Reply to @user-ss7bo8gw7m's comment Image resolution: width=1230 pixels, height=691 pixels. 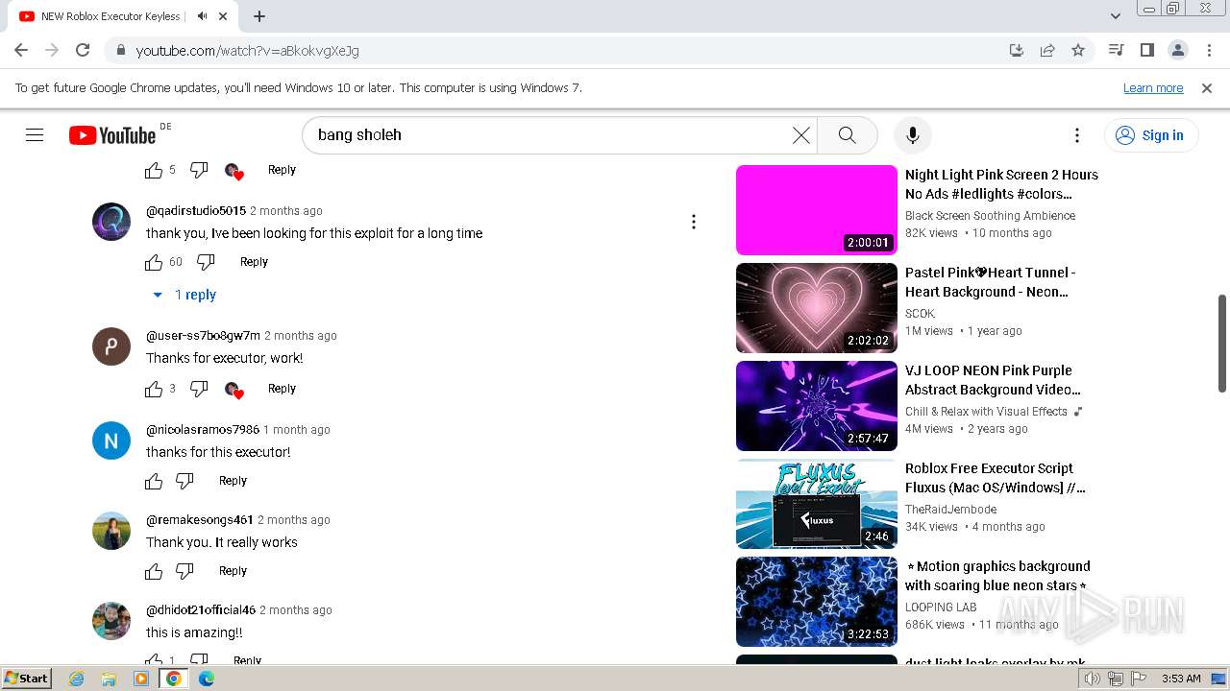pyautogui.click(x=282, y=389)
